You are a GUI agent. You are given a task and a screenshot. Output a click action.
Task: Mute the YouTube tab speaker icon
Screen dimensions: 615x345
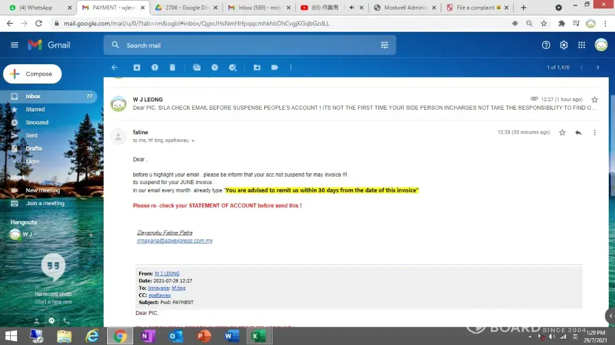coord(351,7)
